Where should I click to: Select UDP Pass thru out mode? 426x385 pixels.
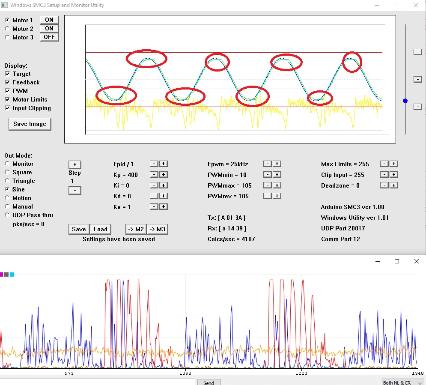point(7,215)
